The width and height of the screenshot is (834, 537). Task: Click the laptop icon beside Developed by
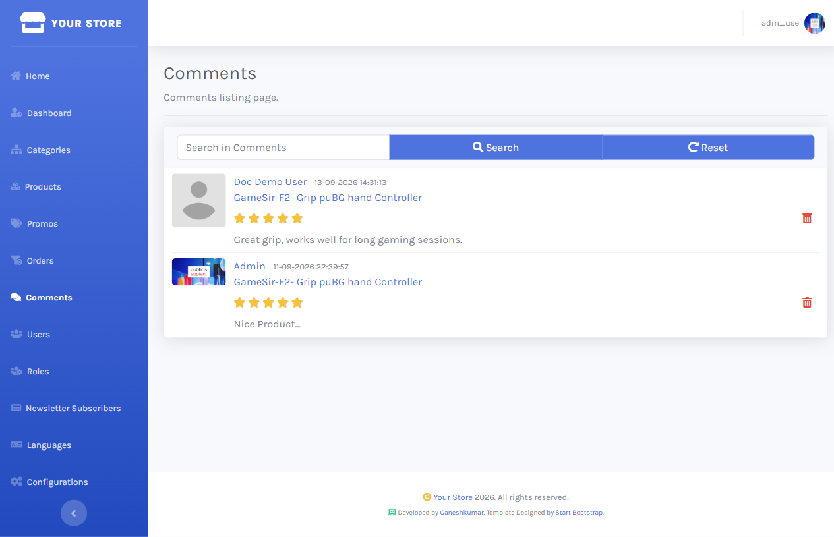pyautogui.click(x=392, y=512)
